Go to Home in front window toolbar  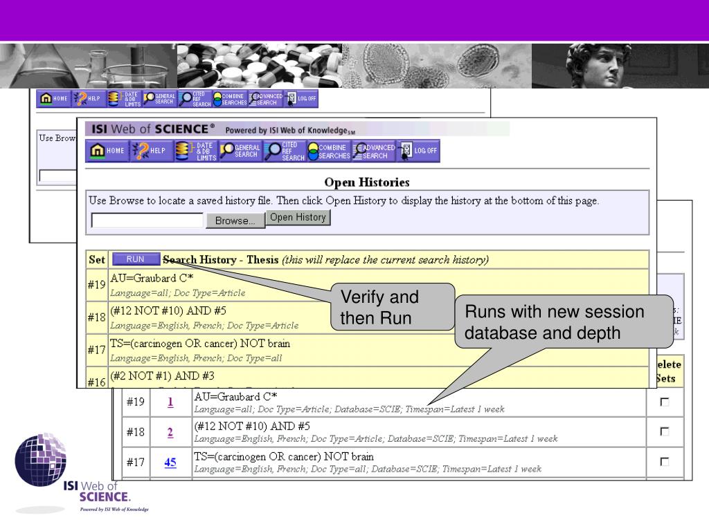107,151
